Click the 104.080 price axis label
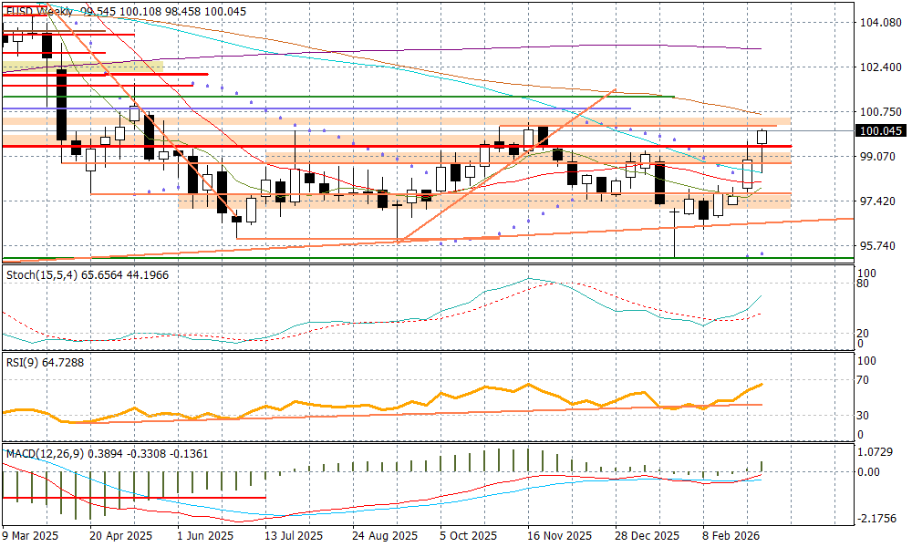 pyautogui.click(x=880, y=23)
